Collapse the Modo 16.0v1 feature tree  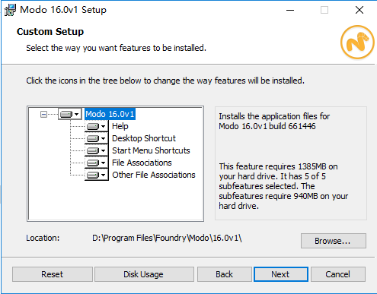click(x=43, y=114)
